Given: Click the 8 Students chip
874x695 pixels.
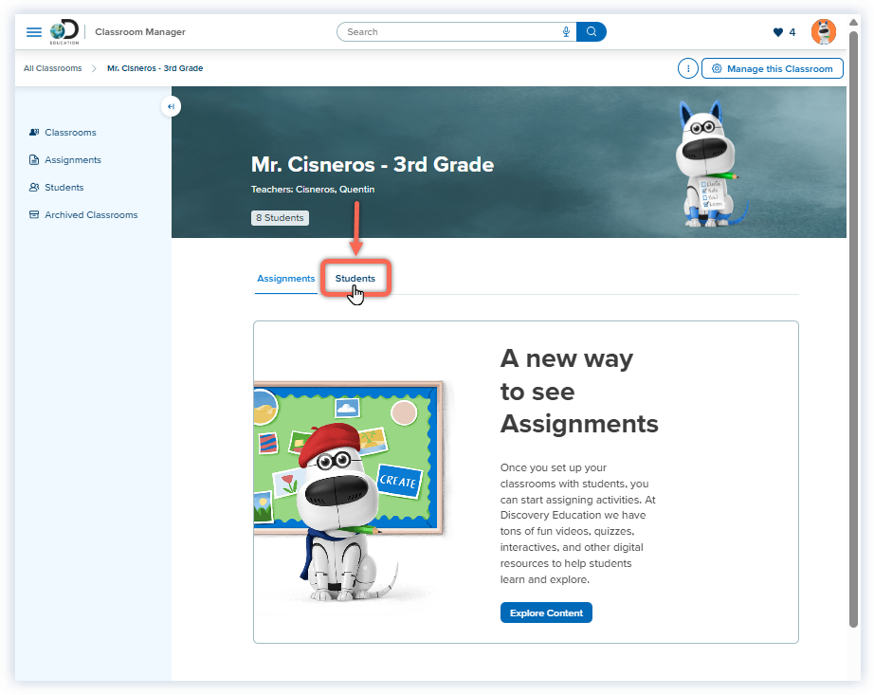Looking at the screenshot, I should (280, 217).
